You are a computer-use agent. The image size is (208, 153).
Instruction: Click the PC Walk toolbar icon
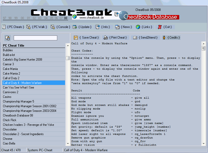(x=28, y=27)
